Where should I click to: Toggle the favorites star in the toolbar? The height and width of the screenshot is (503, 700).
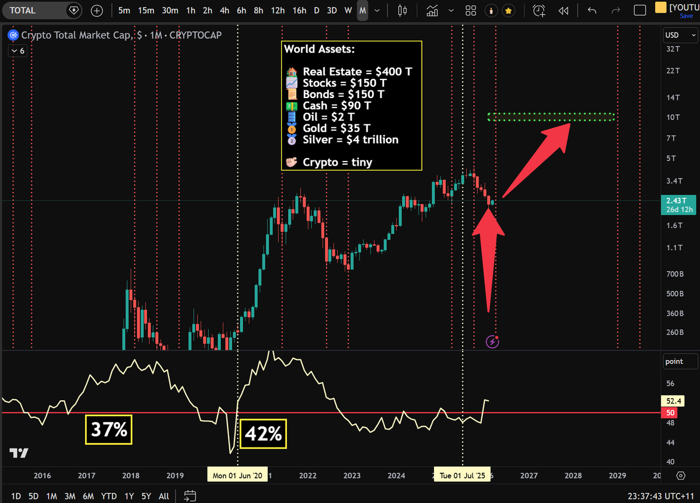[x=509, y=10]
